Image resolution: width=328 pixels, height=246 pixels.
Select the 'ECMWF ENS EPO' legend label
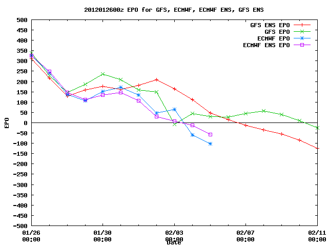266,46
